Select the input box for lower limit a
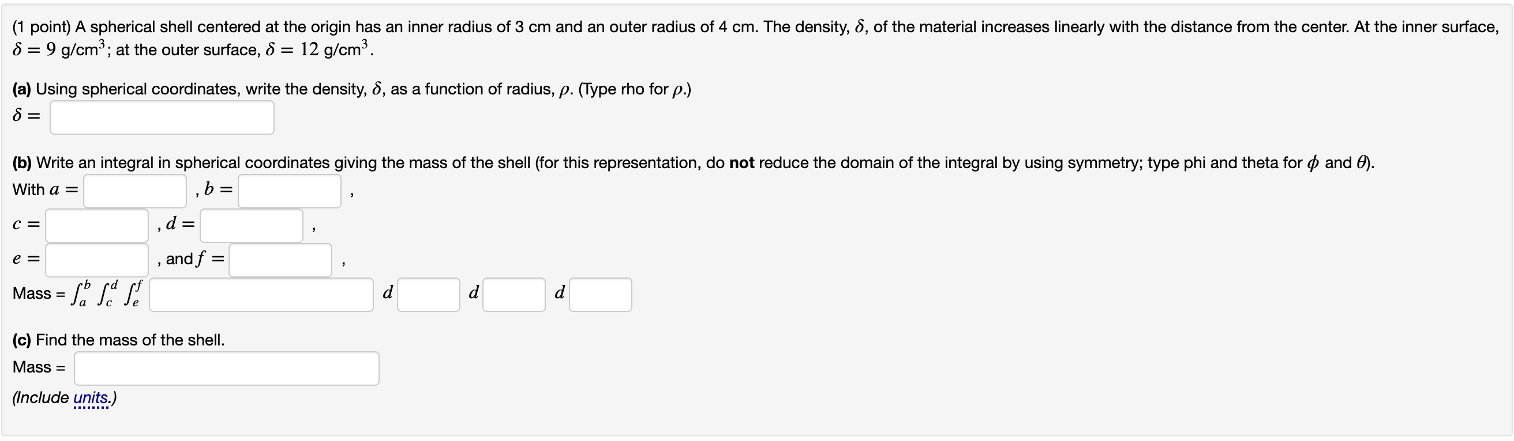Image resolution: width=1514 pixels, height=441 pixels. click(x=134, y=191)
